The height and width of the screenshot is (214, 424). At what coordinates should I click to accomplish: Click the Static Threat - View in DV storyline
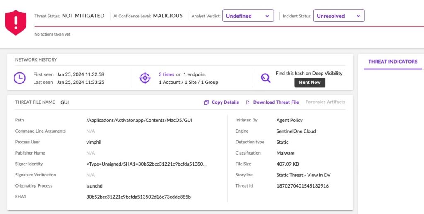click(303, 175)
